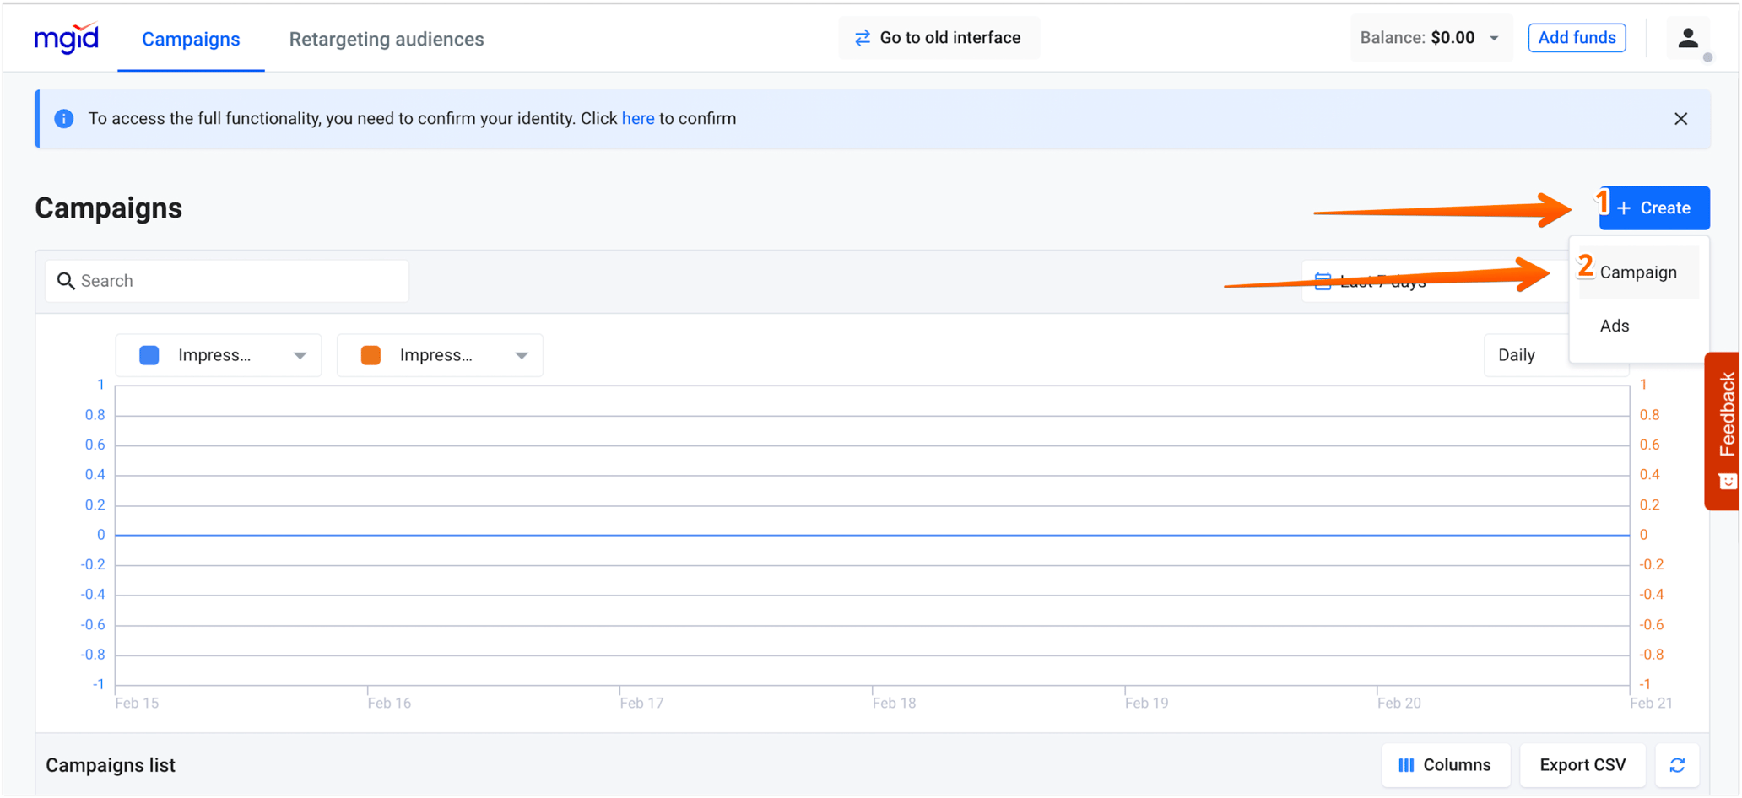The width and height of the screenshot is (1742, 798).
Task: Open the Feedback panel
Action: 1726,430
